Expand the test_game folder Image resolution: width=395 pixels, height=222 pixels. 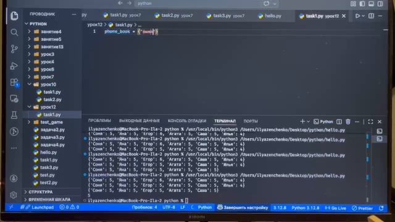pyautogui.click(x=52, y=122)
